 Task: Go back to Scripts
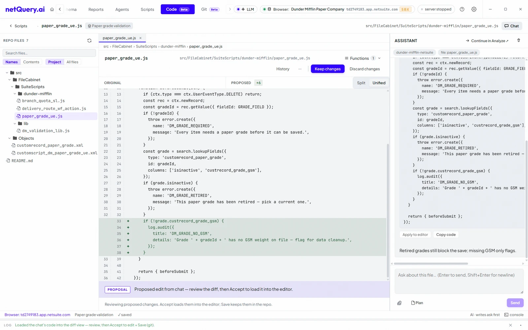(x=18, y=26)
